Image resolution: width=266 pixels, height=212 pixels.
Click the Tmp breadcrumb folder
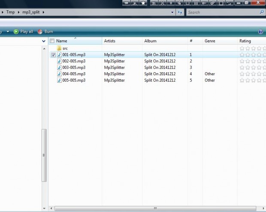pos(10,12)
